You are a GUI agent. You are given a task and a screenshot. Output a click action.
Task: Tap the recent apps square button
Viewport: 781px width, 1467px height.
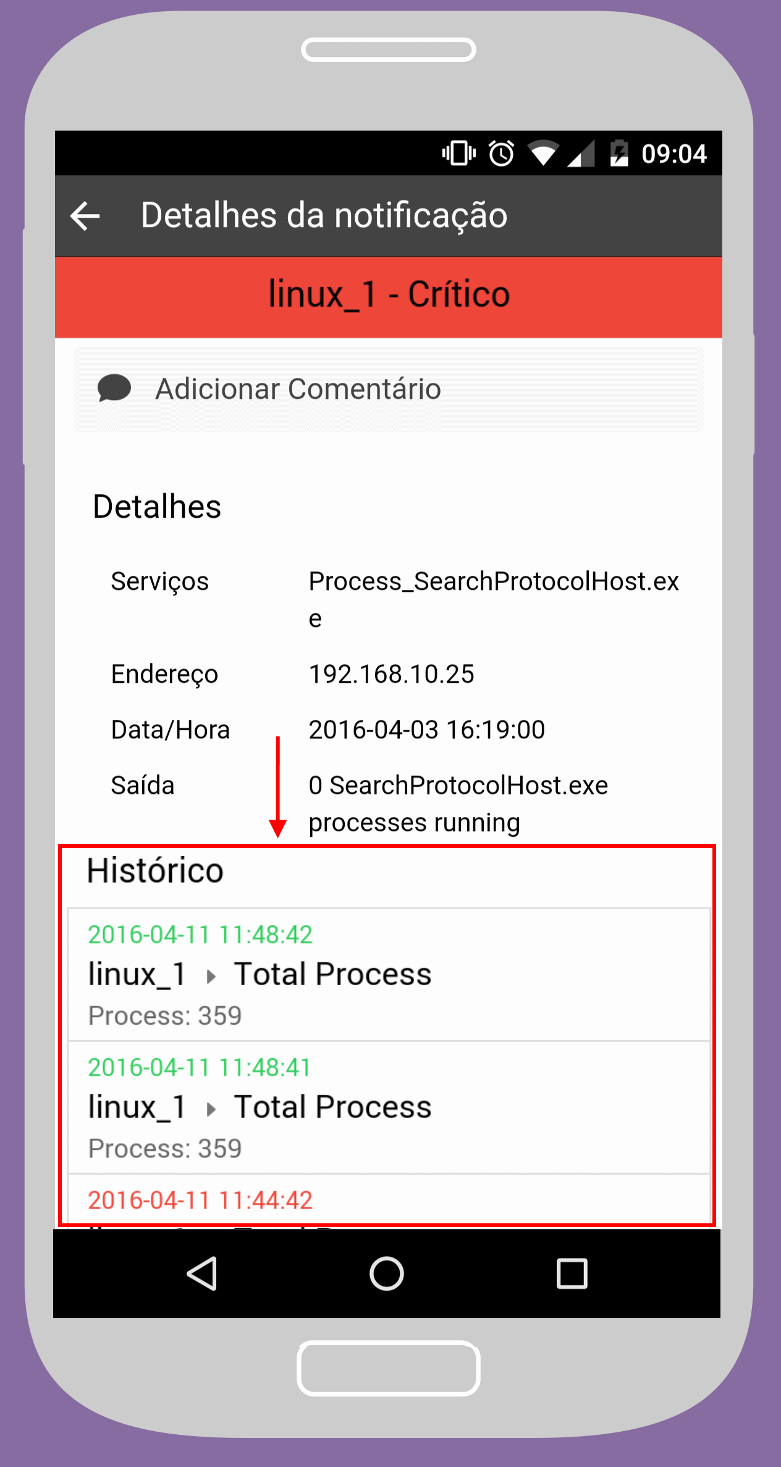click(572, 1273)
